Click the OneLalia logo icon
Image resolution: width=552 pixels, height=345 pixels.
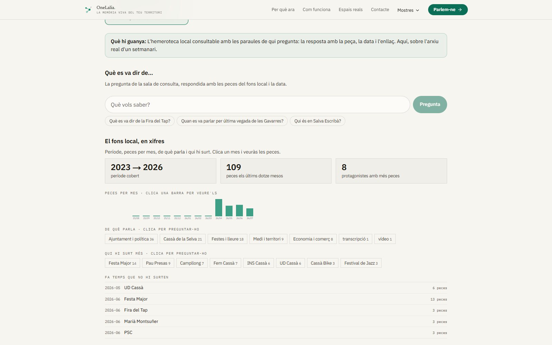click(x=88, y=10)
